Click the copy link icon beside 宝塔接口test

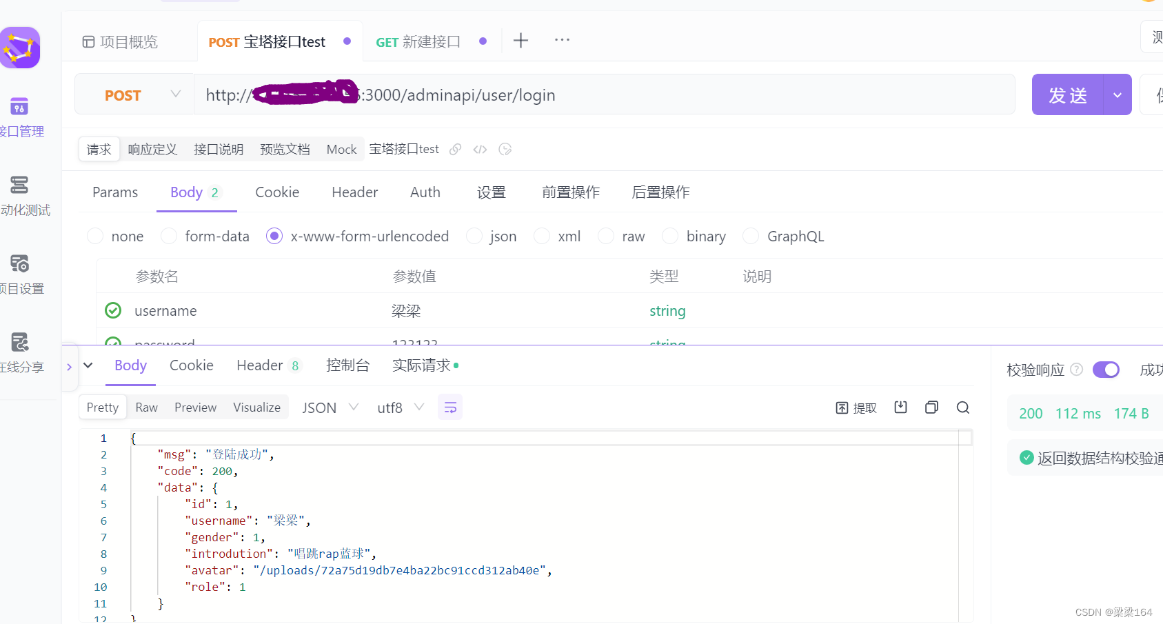pyautogui.click(x=455, y=149)
